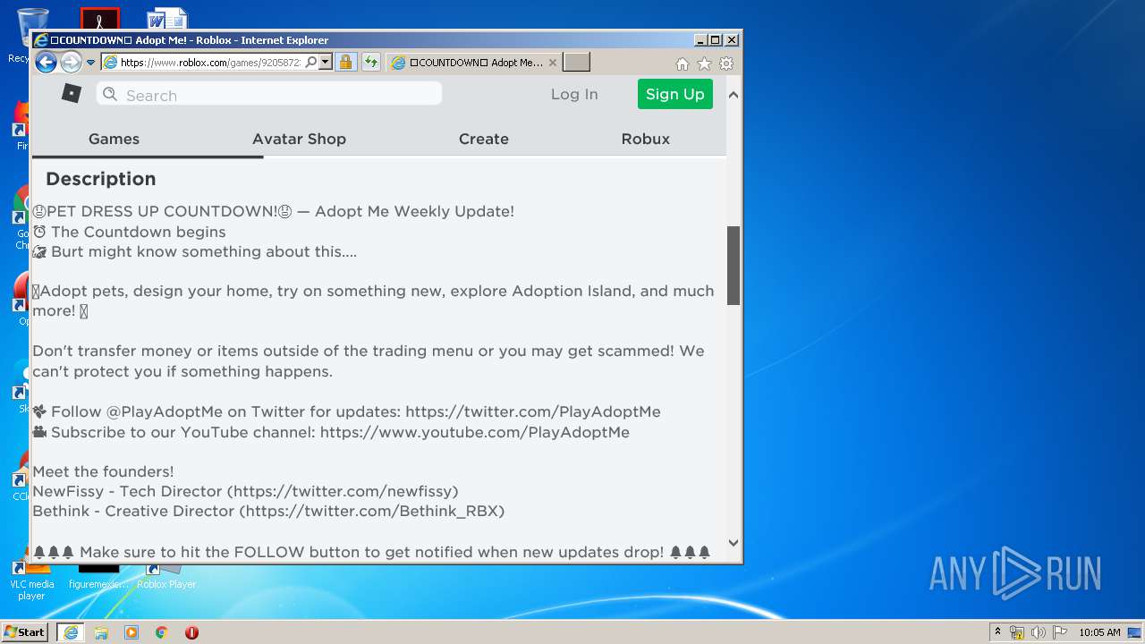Viewport: 1145px width, 644px height.
Task: Select the Roblox Player desktop shortcut
Action: (166, 576)
